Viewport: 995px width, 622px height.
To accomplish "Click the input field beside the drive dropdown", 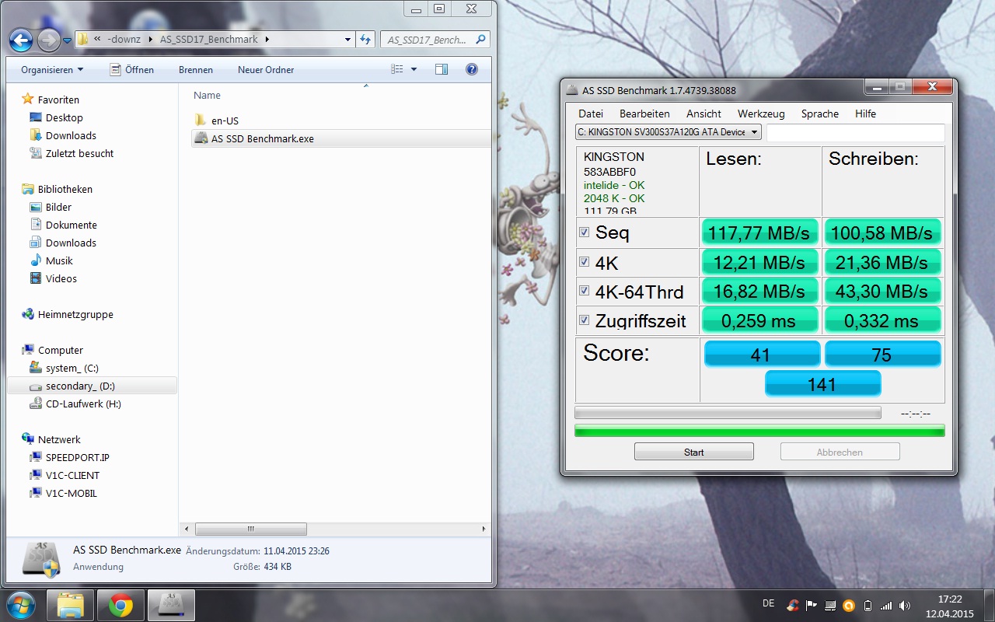I will click(856, 132).
